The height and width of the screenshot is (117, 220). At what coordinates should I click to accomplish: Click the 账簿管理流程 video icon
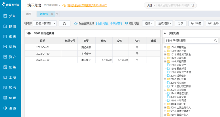tap(76, 23)
